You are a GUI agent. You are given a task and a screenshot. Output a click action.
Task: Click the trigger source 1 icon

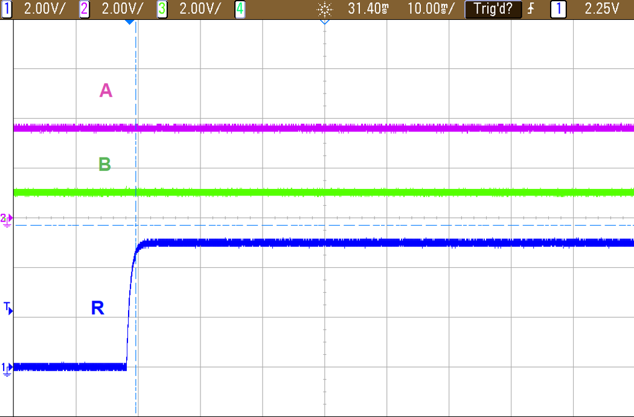[x=559, y=9]
